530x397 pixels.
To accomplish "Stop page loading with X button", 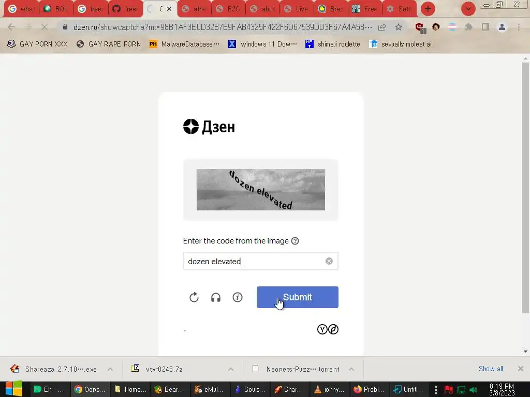I will point(45,27).
